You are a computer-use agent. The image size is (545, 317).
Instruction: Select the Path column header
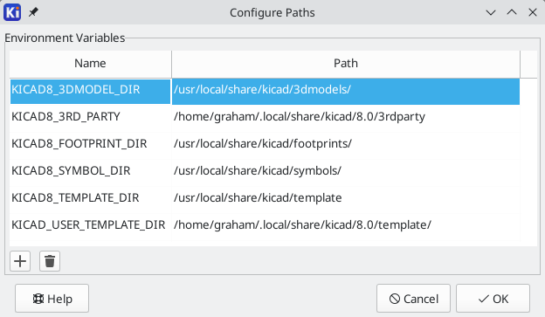346,64
